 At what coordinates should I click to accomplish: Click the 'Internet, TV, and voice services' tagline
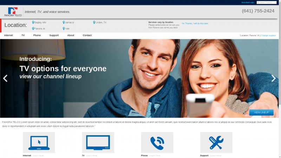tap(47, 12)
